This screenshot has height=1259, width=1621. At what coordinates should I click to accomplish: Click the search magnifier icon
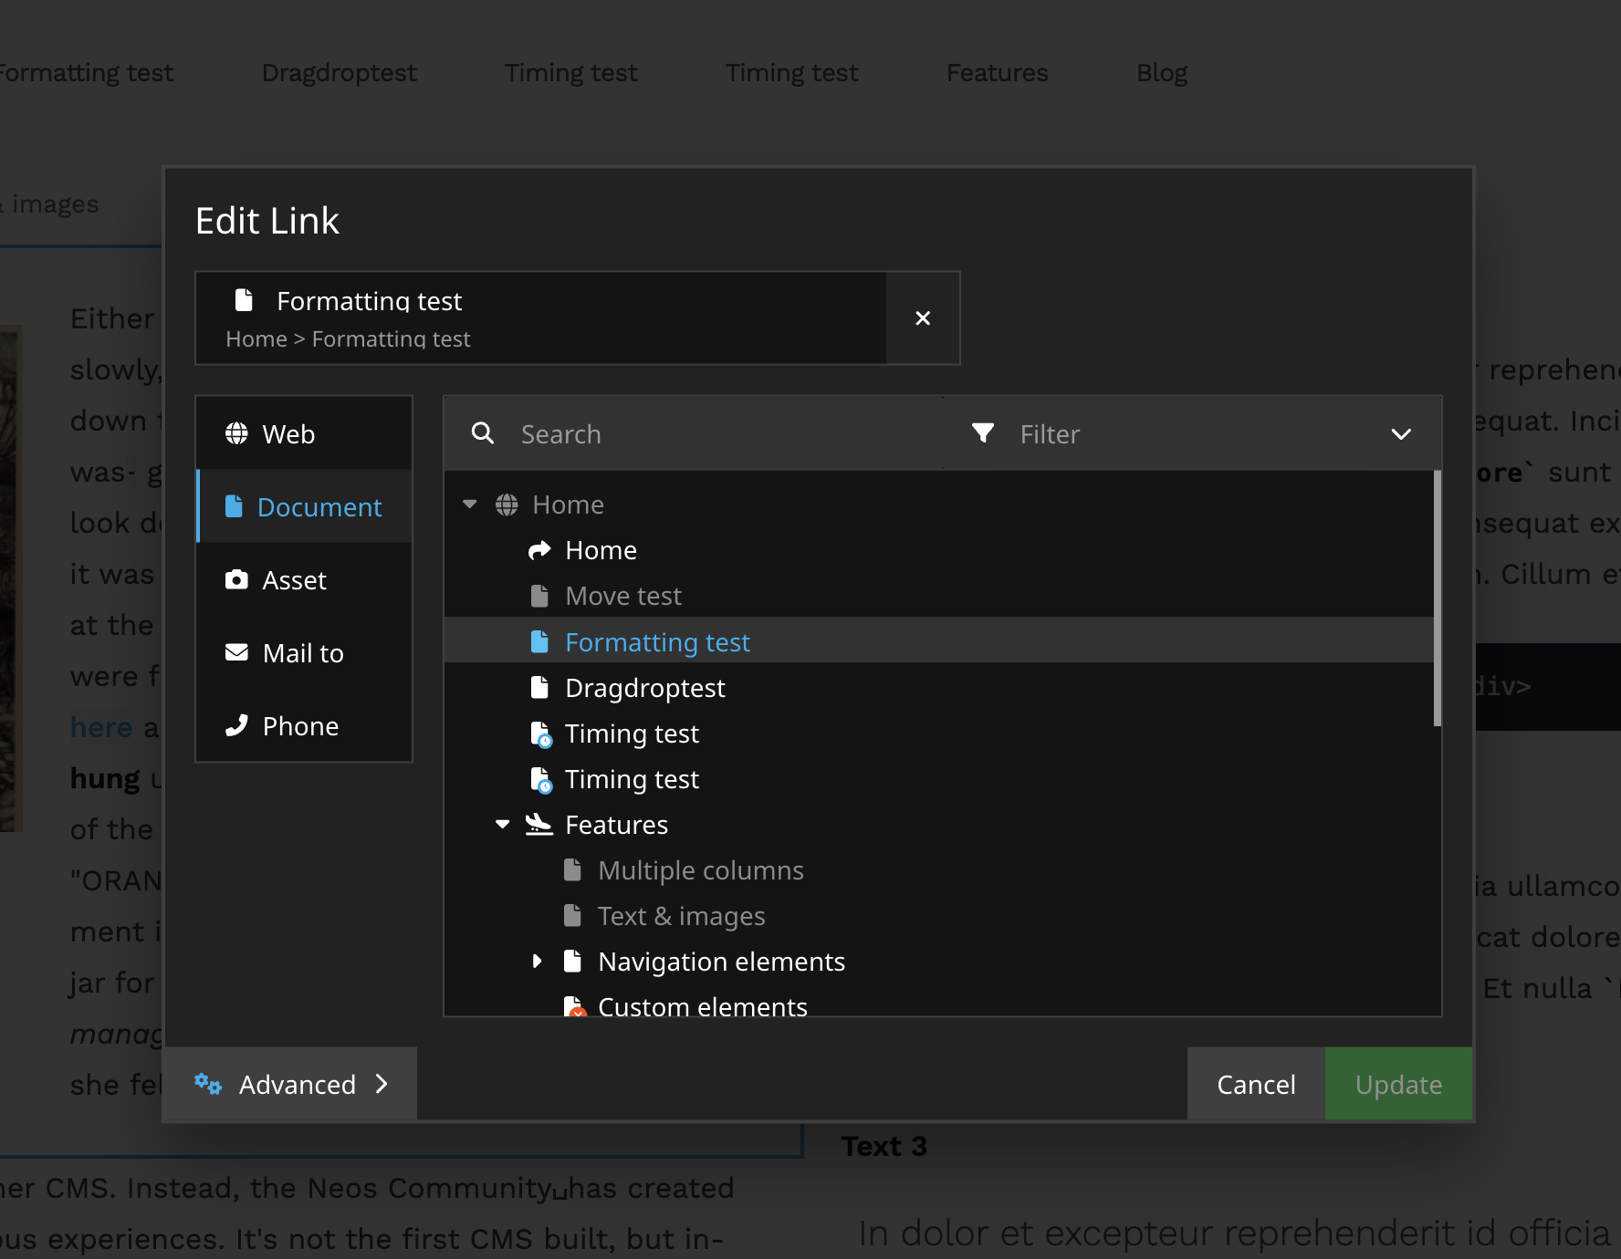pos(482,433)
